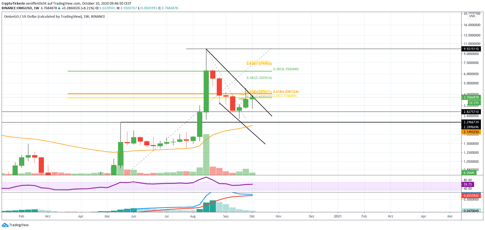Click the Sep month marker on time axis
This screenshot has height=230, width=485.
coord(226,216)
